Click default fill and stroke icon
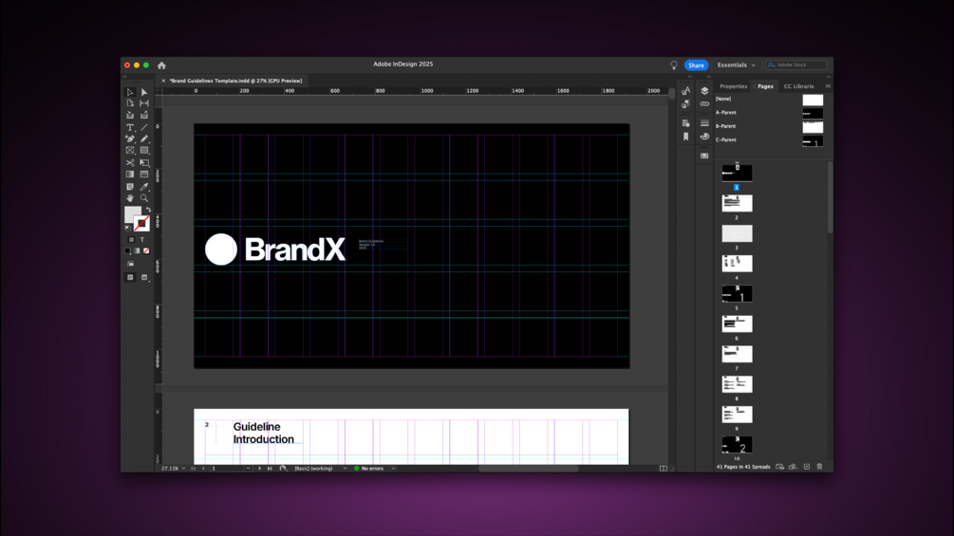The image size is (954, 536). [128, 228]
